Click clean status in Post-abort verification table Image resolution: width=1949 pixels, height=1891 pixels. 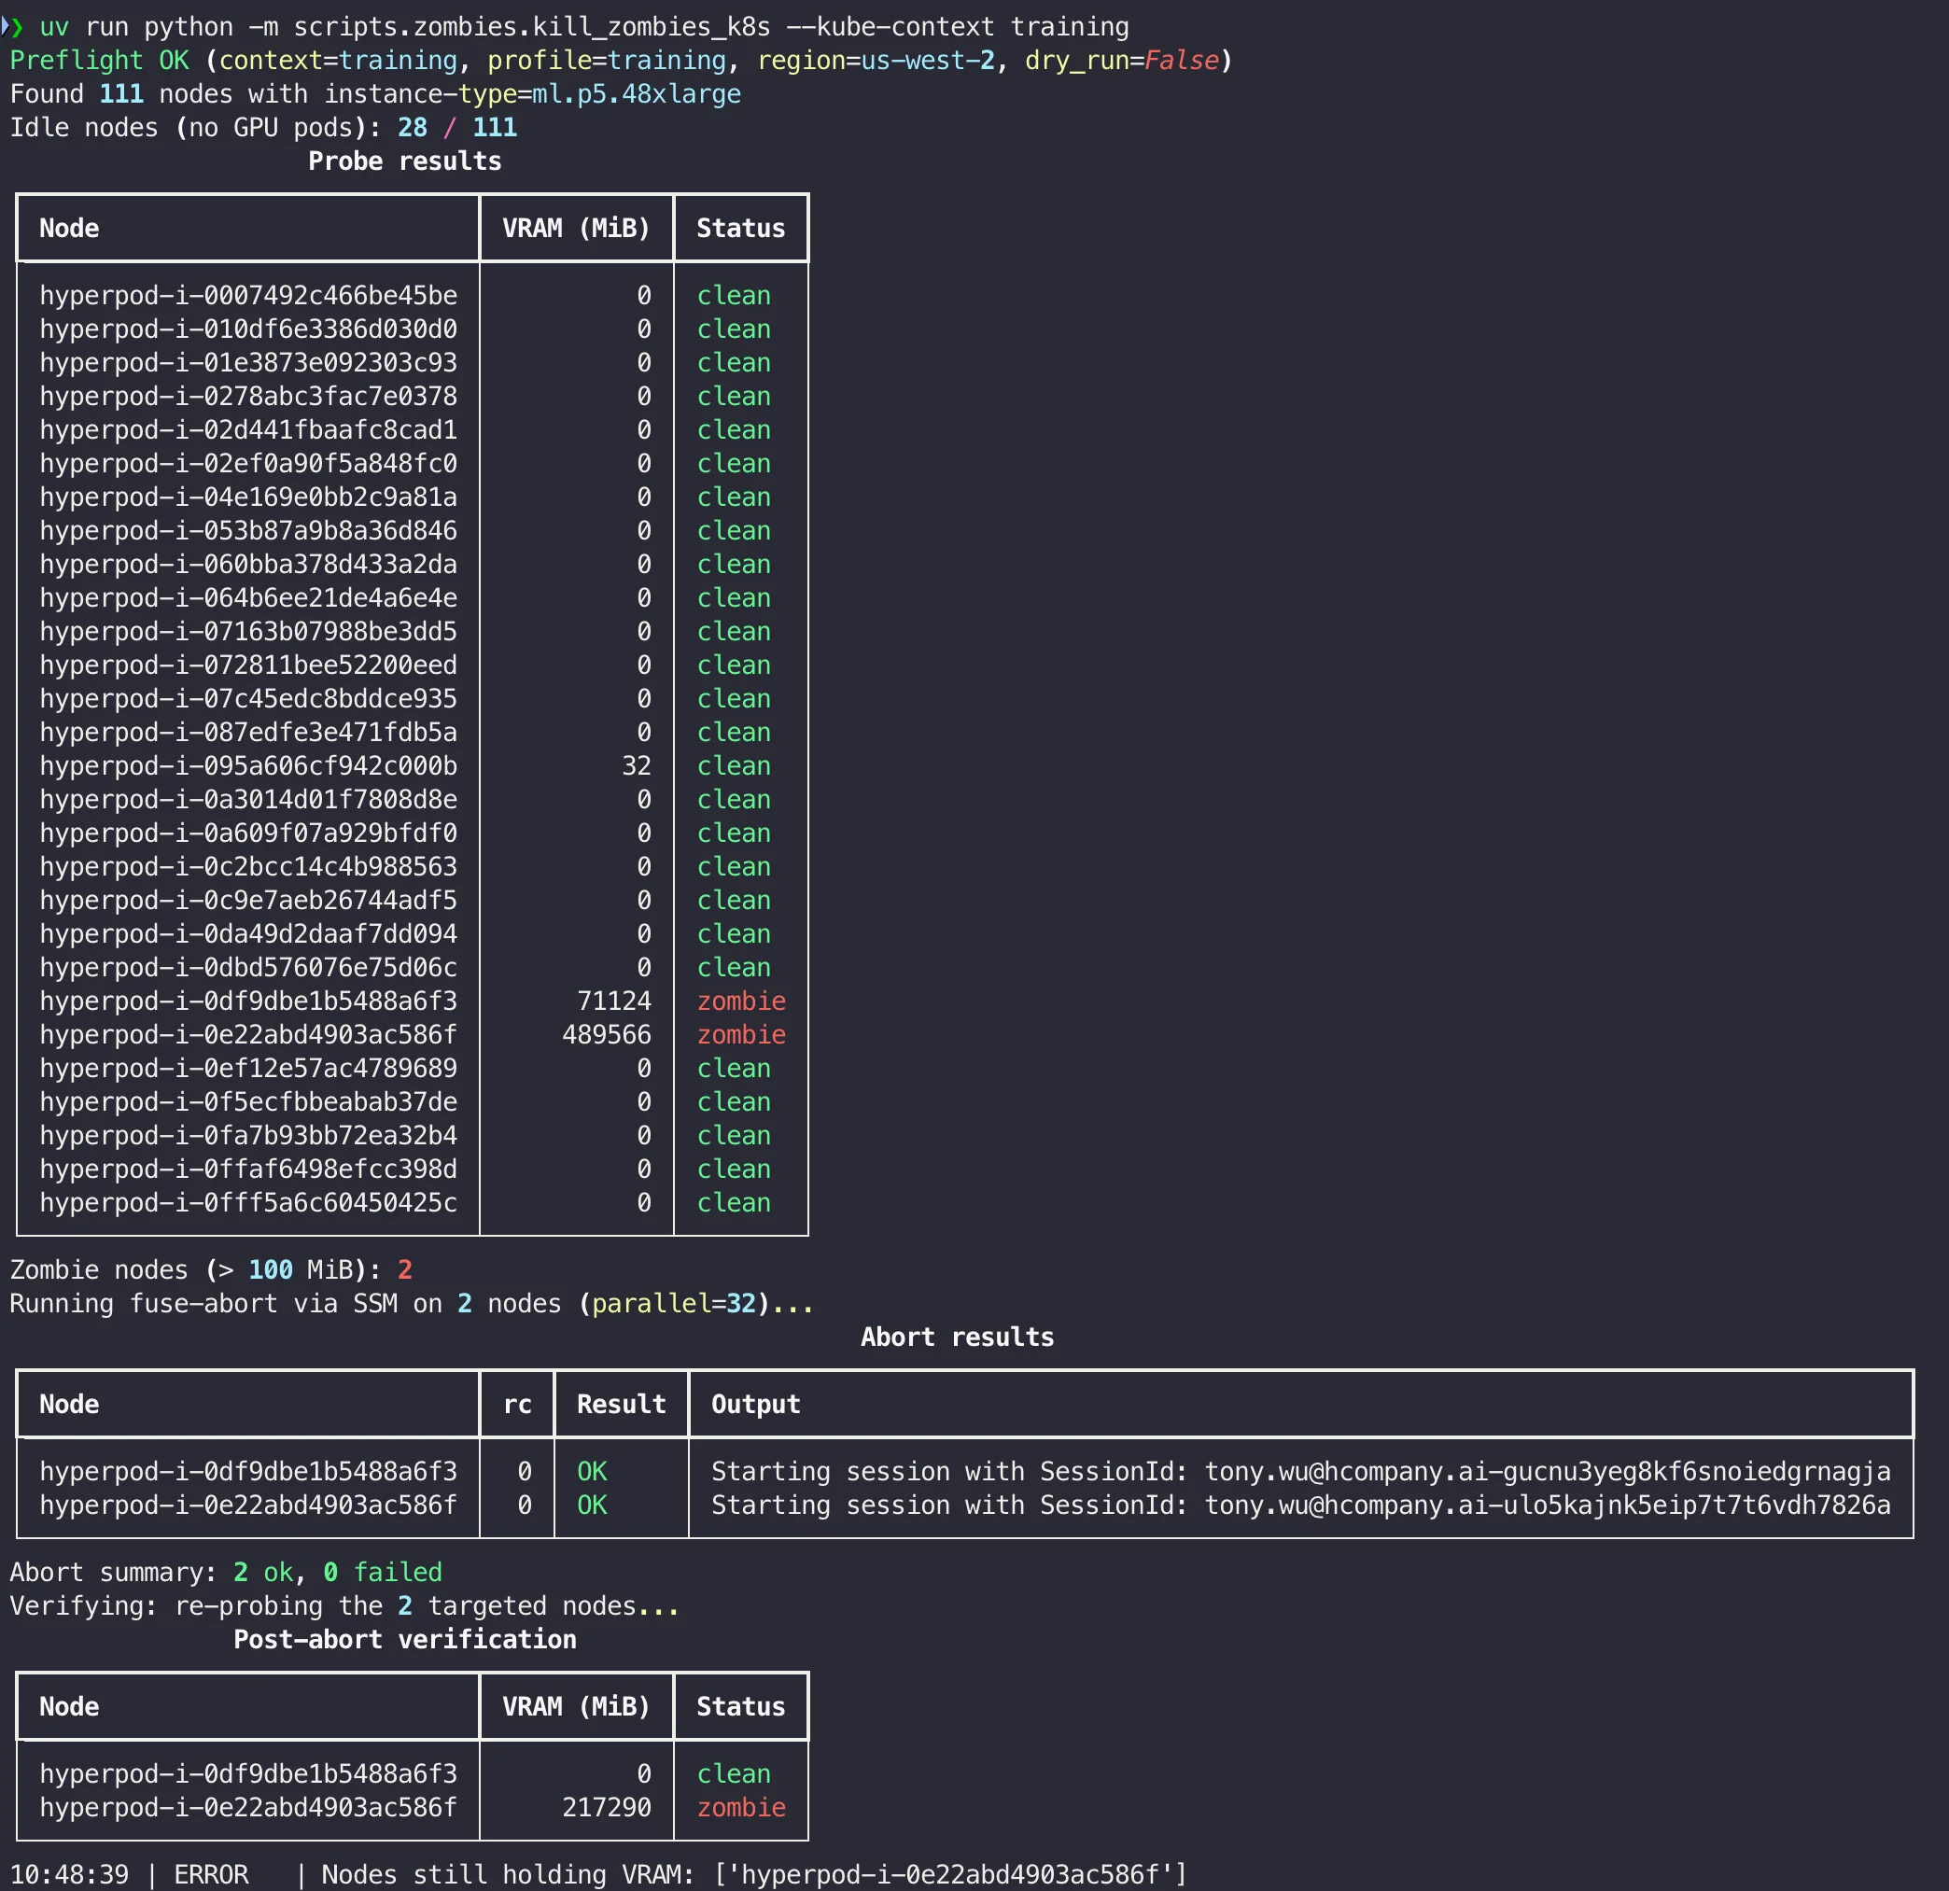point(734,1773)
